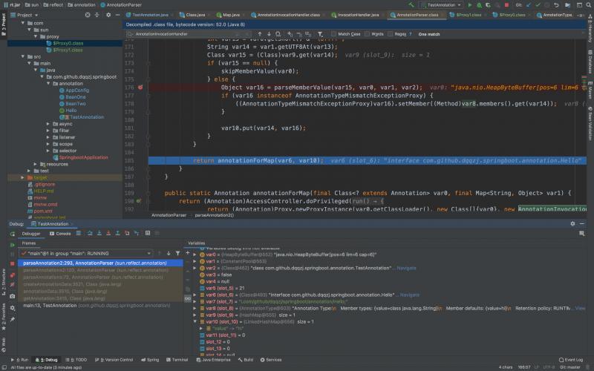Viewport: 594px width, 371px height.
Task: Open the Event Log button
Action: [572, 359]
